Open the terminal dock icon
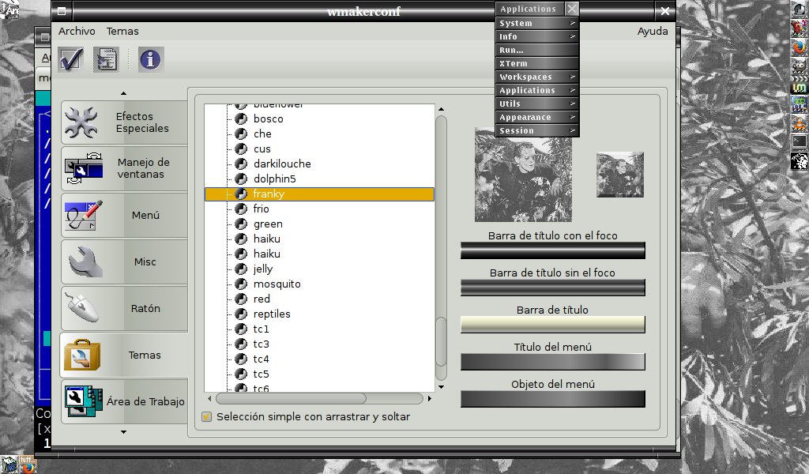This screenshot has width=809, height=474. click(800, 142)
